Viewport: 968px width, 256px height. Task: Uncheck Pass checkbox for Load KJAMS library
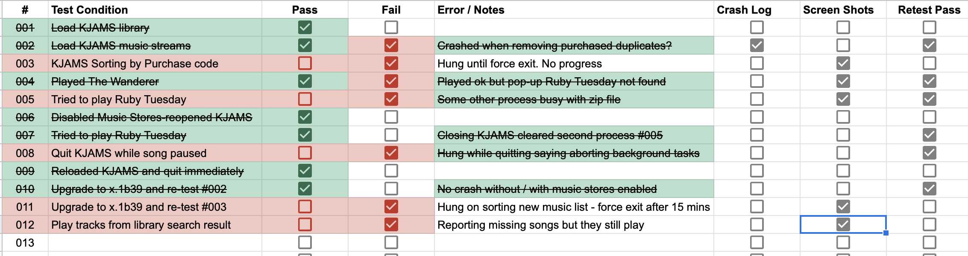click(305, 28)
